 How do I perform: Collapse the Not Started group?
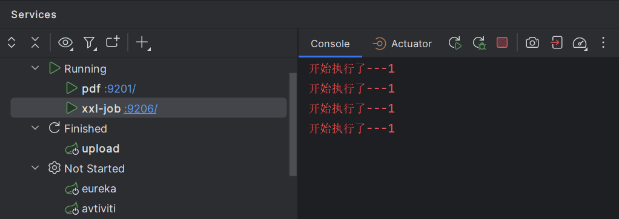click(x=35, y=168)
